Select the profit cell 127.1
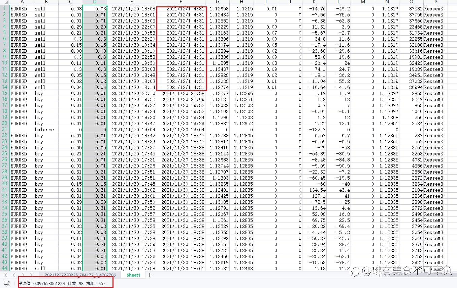The image size is (457, 288). 315,196
